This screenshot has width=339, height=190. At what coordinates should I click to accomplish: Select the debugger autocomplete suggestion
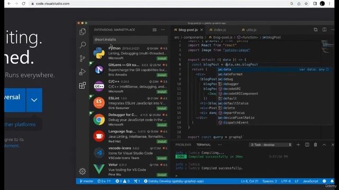(274, 84)
